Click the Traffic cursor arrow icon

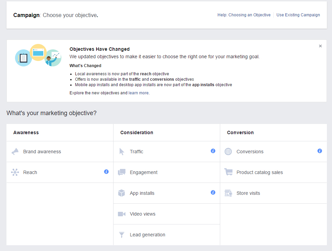tap(122, 152)
